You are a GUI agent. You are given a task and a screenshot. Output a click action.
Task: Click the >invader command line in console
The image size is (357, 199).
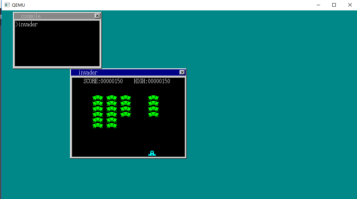pos(26,25)
